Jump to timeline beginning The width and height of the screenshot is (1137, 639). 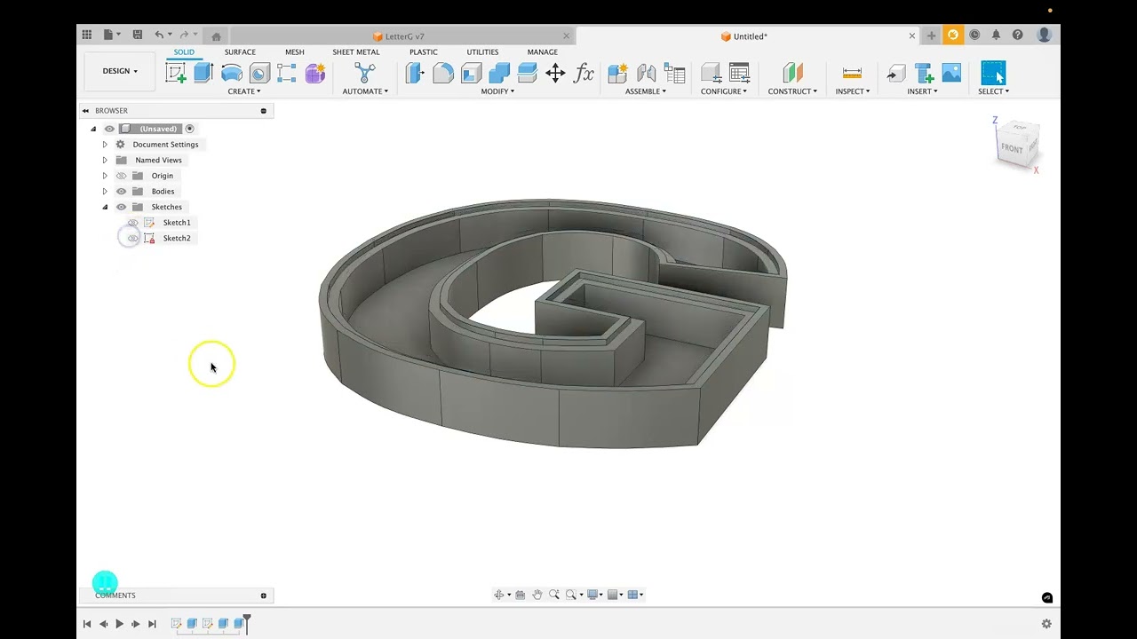(x=87, y=624)
